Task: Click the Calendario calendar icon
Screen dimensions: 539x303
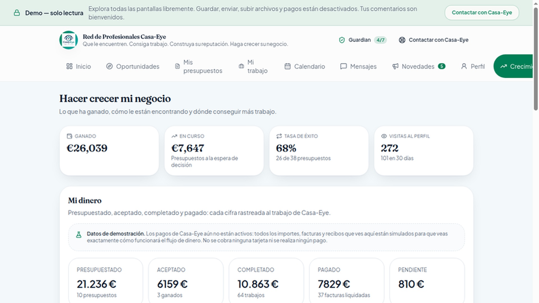Action: point(287,66)
